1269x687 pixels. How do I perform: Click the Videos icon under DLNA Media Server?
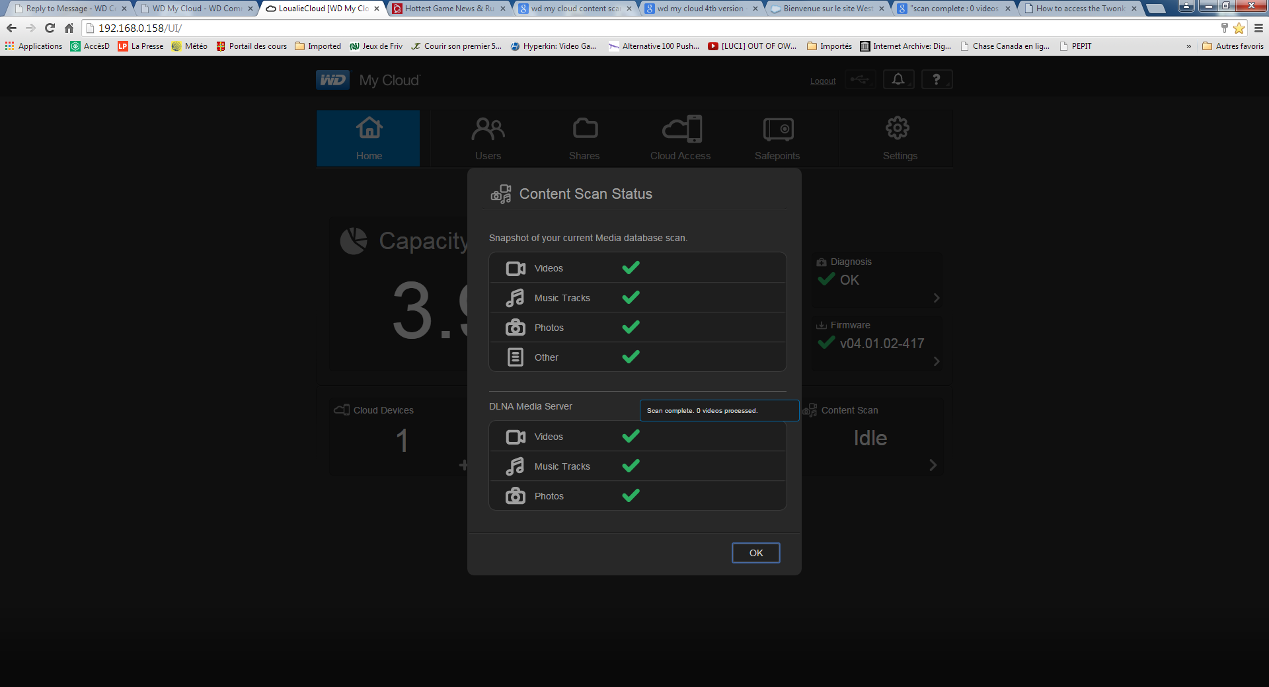(516, 437)
